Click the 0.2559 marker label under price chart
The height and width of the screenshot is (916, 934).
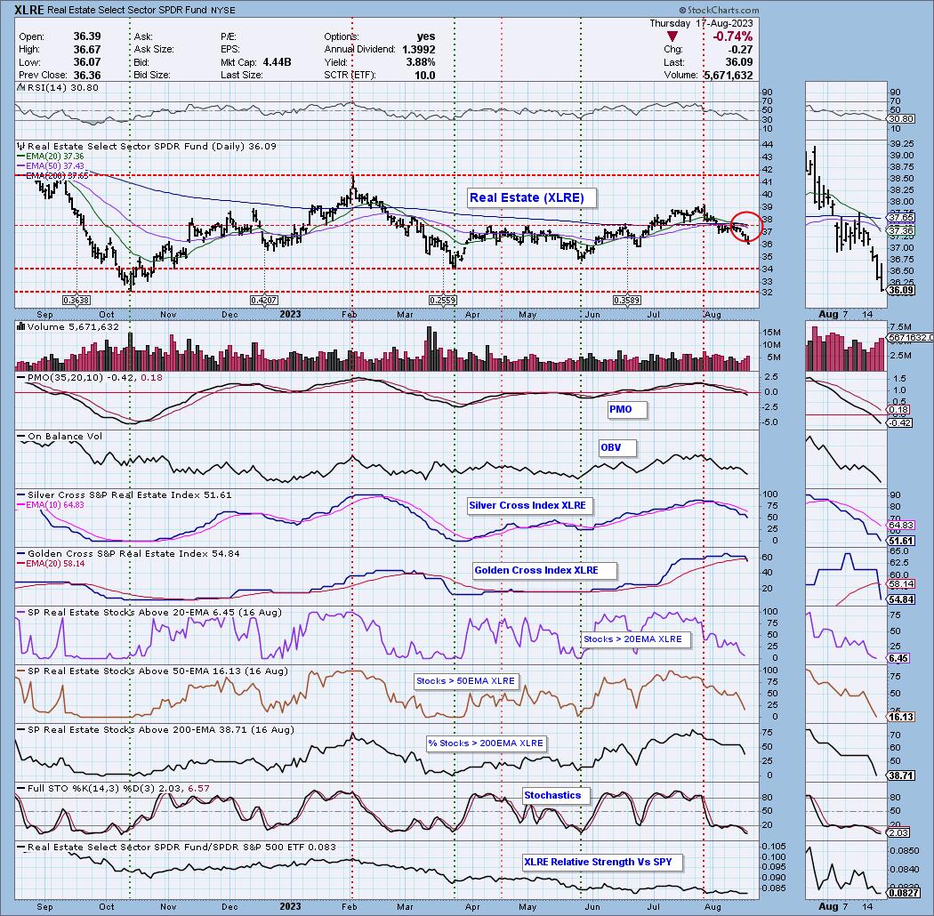[443, 301]
